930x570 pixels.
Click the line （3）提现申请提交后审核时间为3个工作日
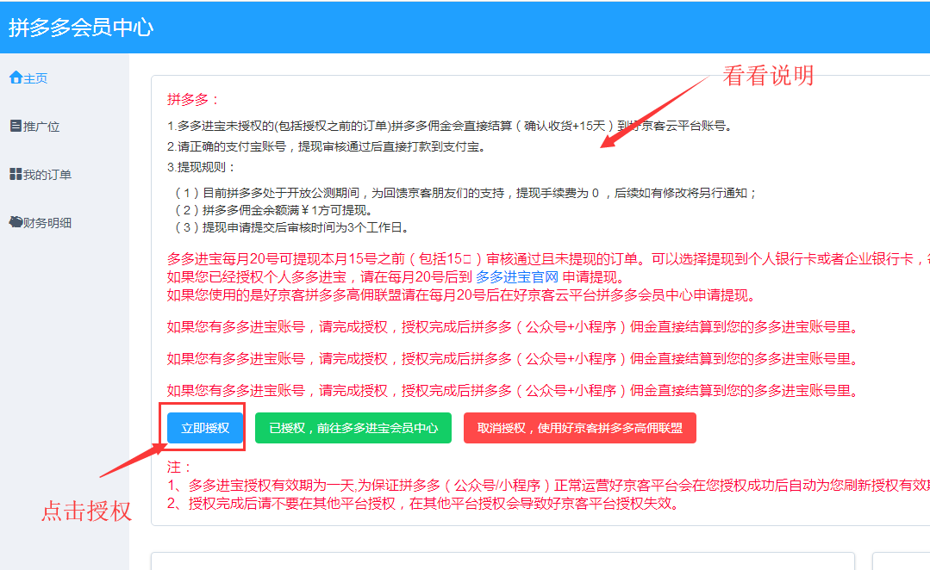point(291,227)
